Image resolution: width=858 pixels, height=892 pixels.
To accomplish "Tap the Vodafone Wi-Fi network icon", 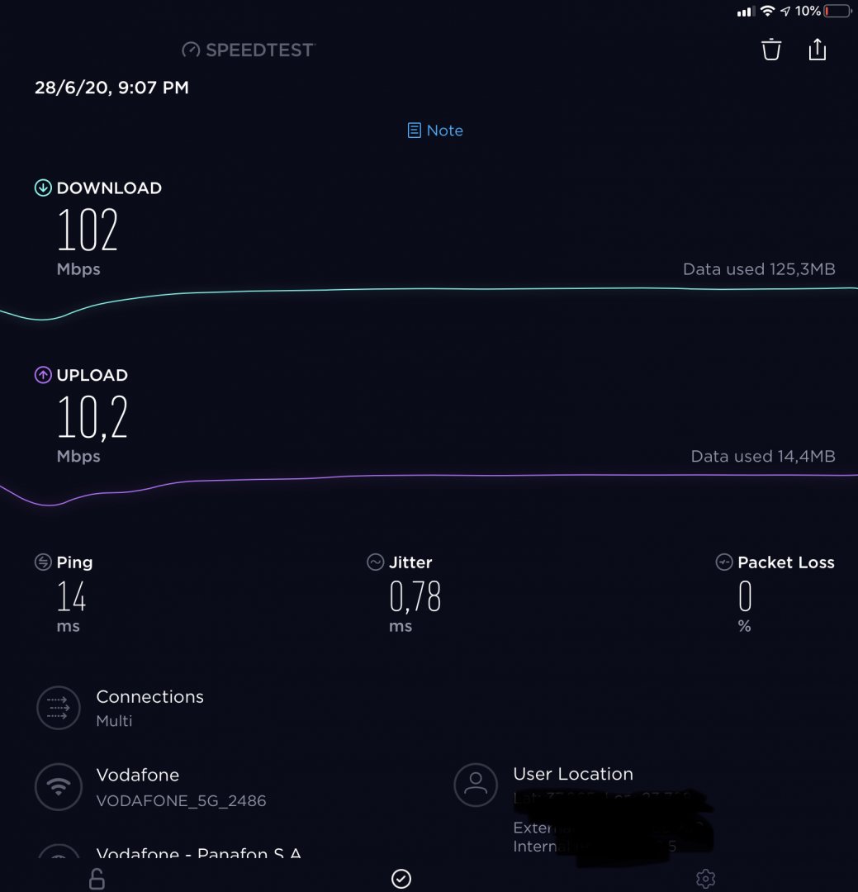I will pyautogui.click(x=59, y=787).
